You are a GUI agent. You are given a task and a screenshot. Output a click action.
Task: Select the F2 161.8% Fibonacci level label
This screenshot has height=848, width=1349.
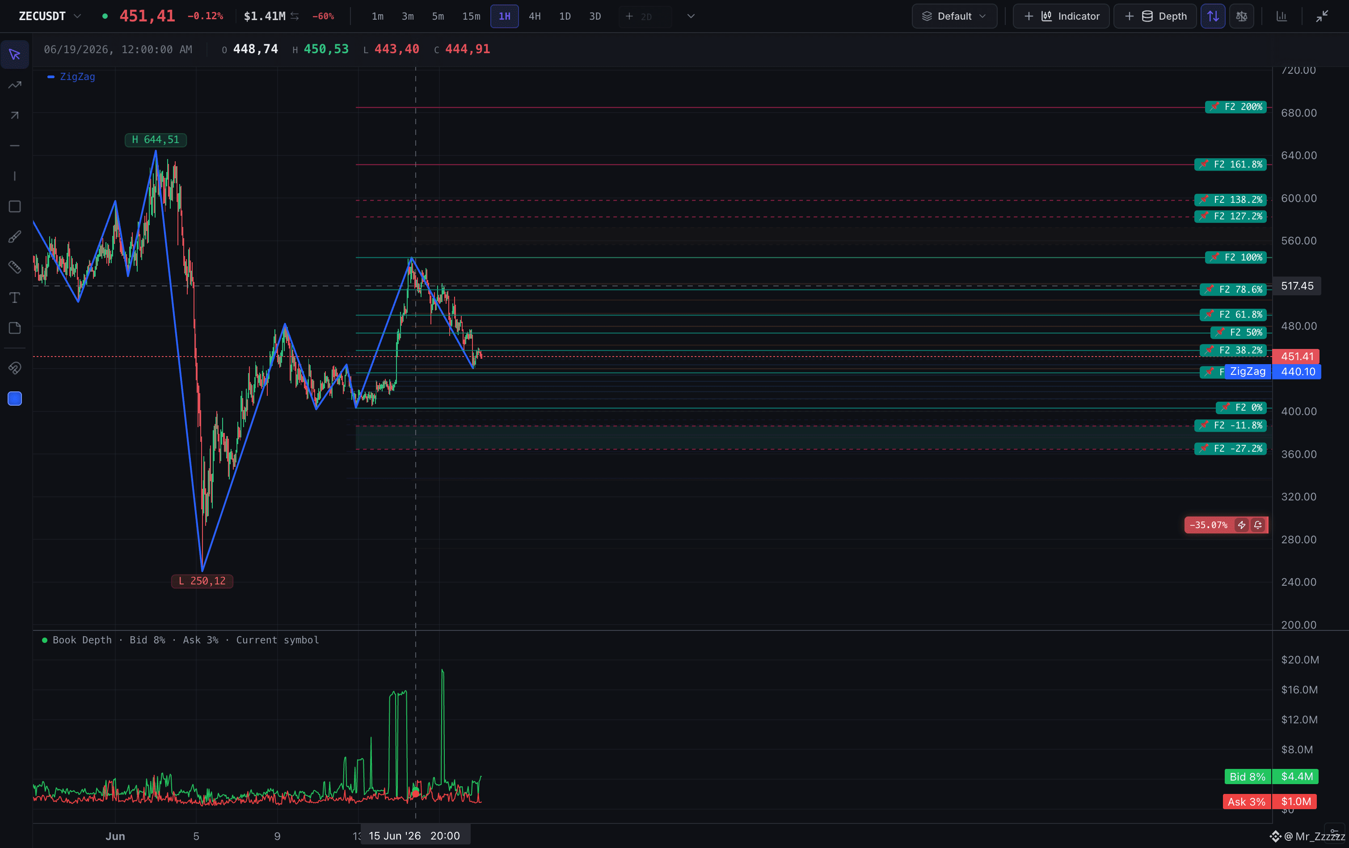coord(1230,165)
